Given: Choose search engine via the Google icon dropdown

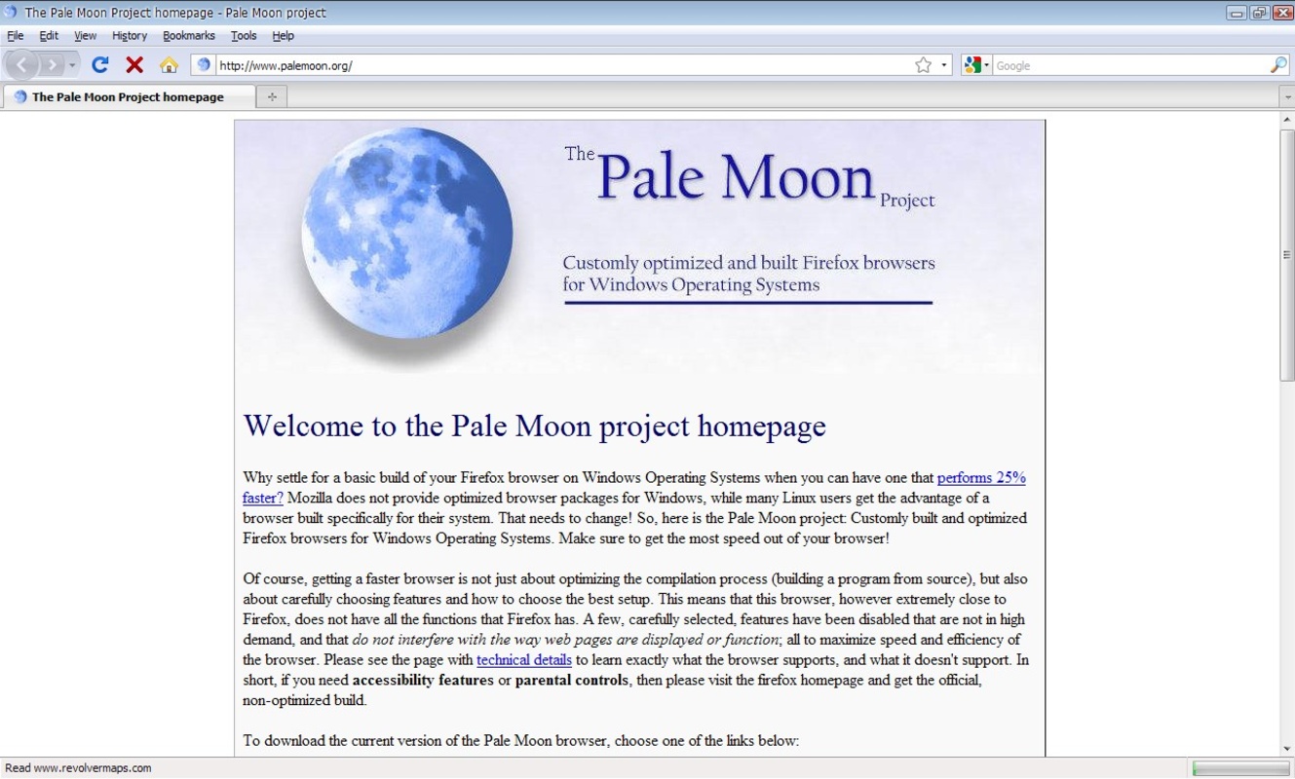Looking at the screenshot, I should pos(976,65).
